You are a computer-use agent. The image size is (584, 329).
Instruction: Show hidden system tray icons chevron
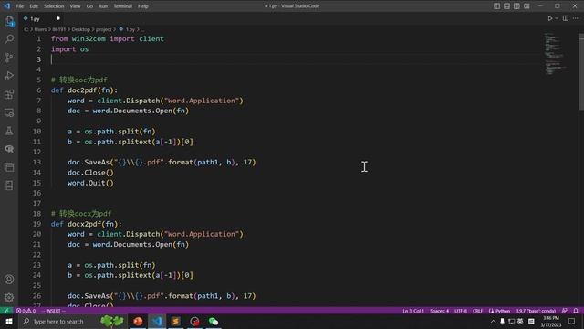pos(493,321)
